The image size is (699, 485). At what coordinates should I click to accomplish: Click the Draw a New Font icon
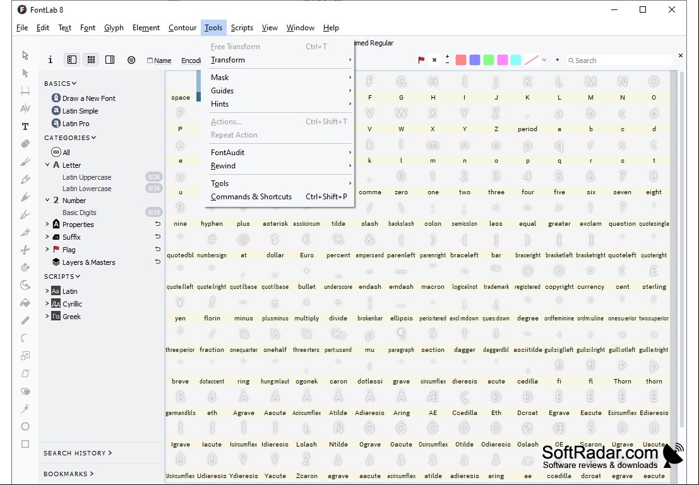(x=56, y=98)
